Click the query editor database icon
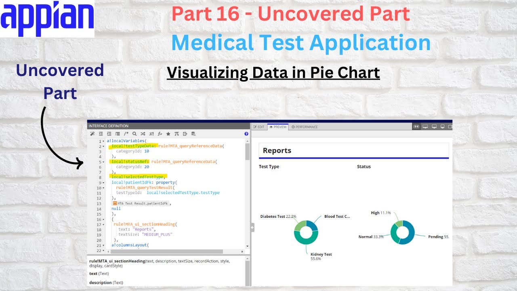Image resolution: width=517 pixels, height=291 pixels. tap(193, 134)
